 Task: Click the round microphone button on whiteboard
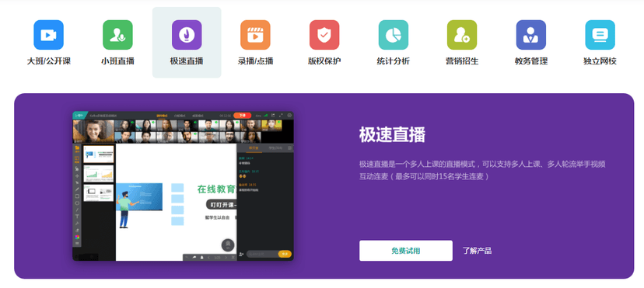[228, 245]
